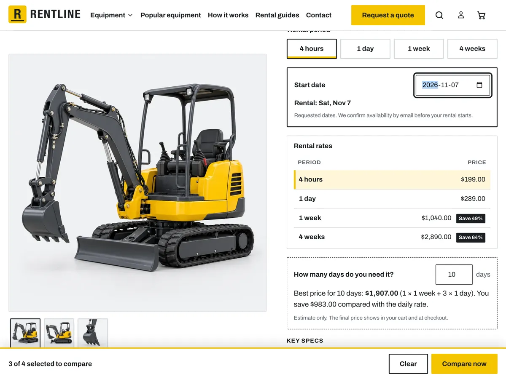Open the user account icon

(461, 15)
